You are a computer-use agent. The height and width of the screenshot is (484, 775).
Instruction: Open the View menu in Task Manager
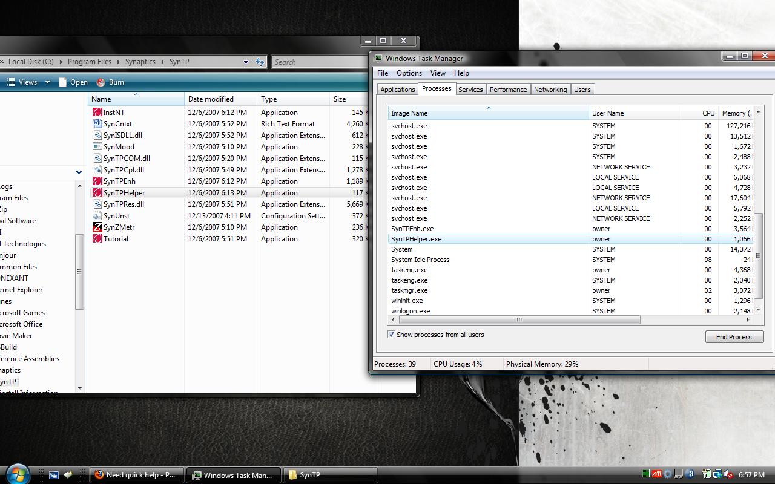coord(438,73)
